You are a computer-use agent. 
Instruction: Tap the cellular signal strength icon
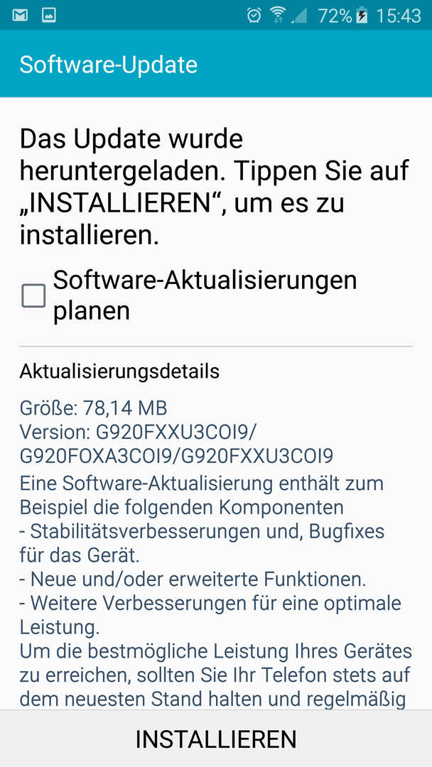(299, 16)
